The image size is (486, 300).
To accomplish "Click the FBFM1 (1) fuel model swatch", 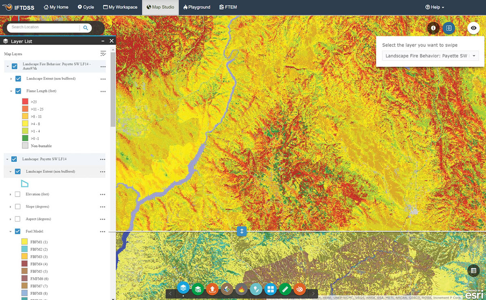I will (24, 242).
